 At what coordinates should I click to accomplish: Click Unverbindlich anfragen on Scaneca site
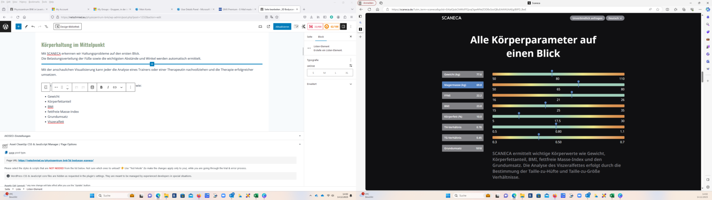pos(587,18)
